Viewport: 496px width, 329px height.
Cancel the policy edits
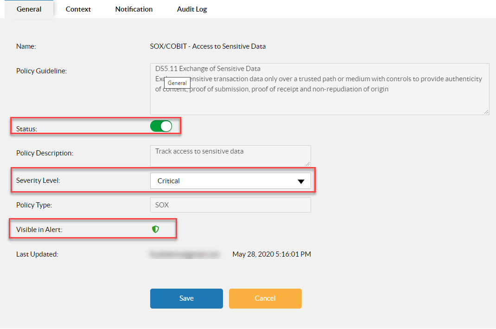click(265, 298)
